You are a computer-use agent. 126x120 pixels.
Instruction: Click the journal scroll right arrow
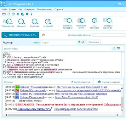click(117, 115)
